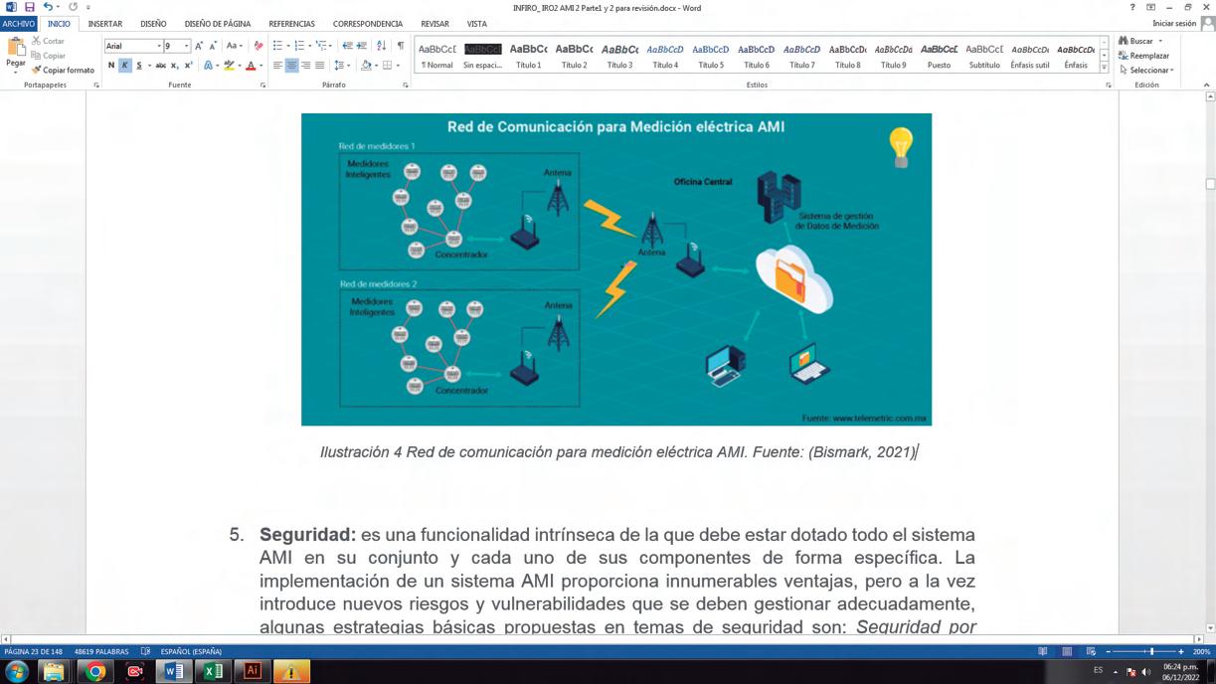Switch to DISEÑO DE PÁGINA tab
This screenshot has height=684, width=1216.
click(x=218, y=24)
